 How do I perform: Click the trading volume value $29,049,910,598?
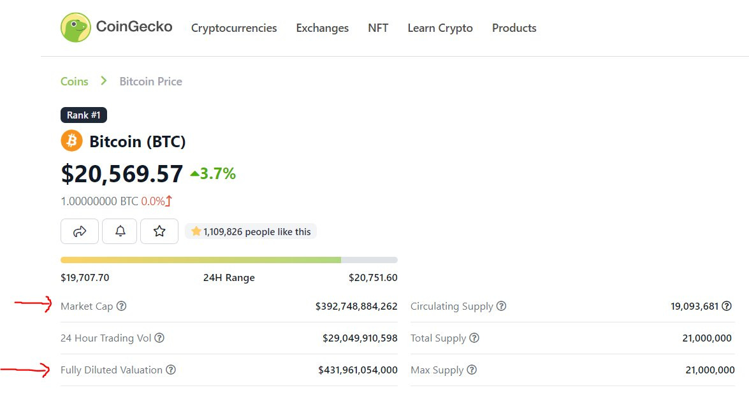(360, 338)
